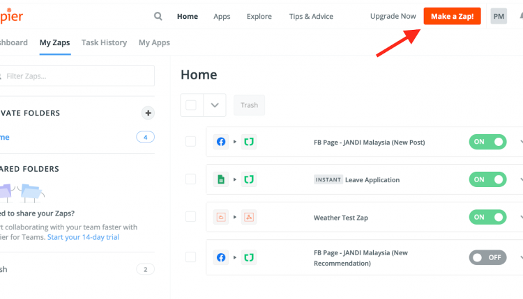Image resolution: width=523 pixels, height=299 pixels.
Task: Check the select-all zaps checkbox
Action: pyautogui.click(x=191, y=105)
